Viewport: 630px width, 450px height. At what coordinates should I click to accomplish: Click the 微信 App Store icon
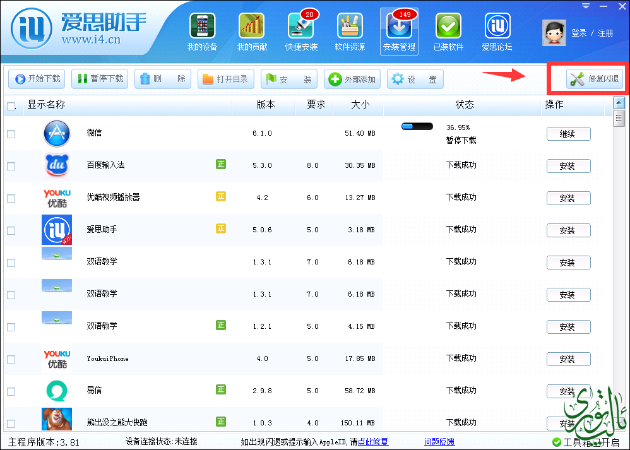pos(57,133)
